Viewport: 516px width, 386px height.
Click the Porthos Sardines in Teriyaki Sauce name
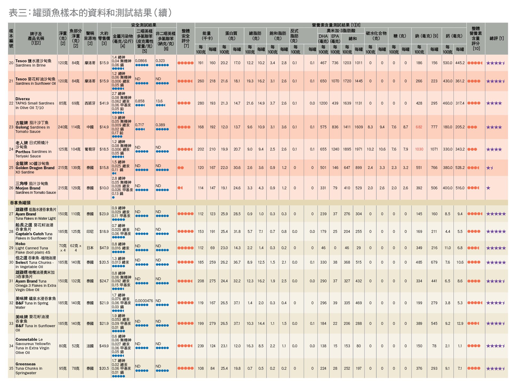tap(33, 149)
